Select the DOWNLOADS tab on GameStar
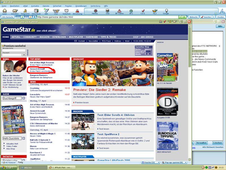This screenshot has height=170, width=226. tap(59, 37)
